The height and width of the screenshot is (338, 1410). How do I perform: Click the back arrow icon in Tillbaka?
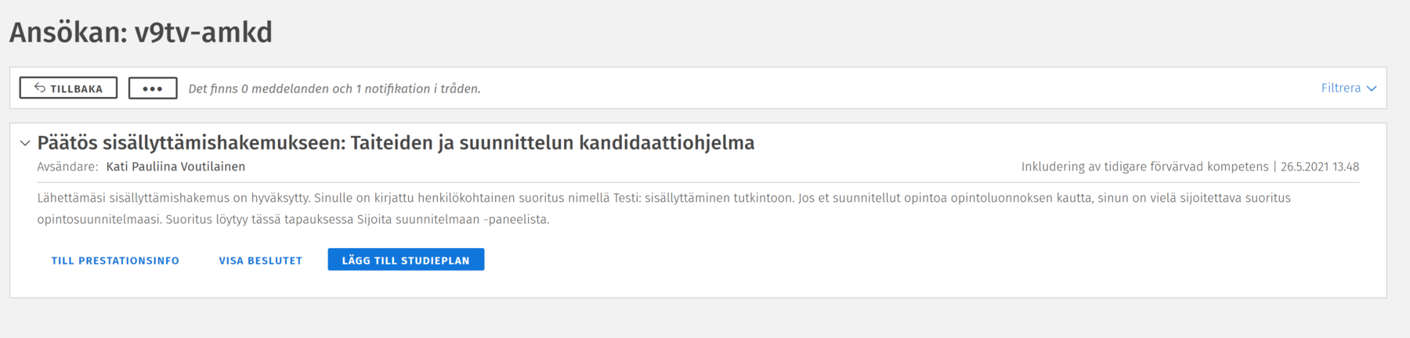point(40,88)
